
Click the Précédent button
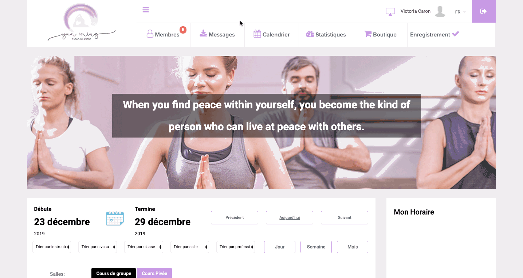tap(235, 217)
